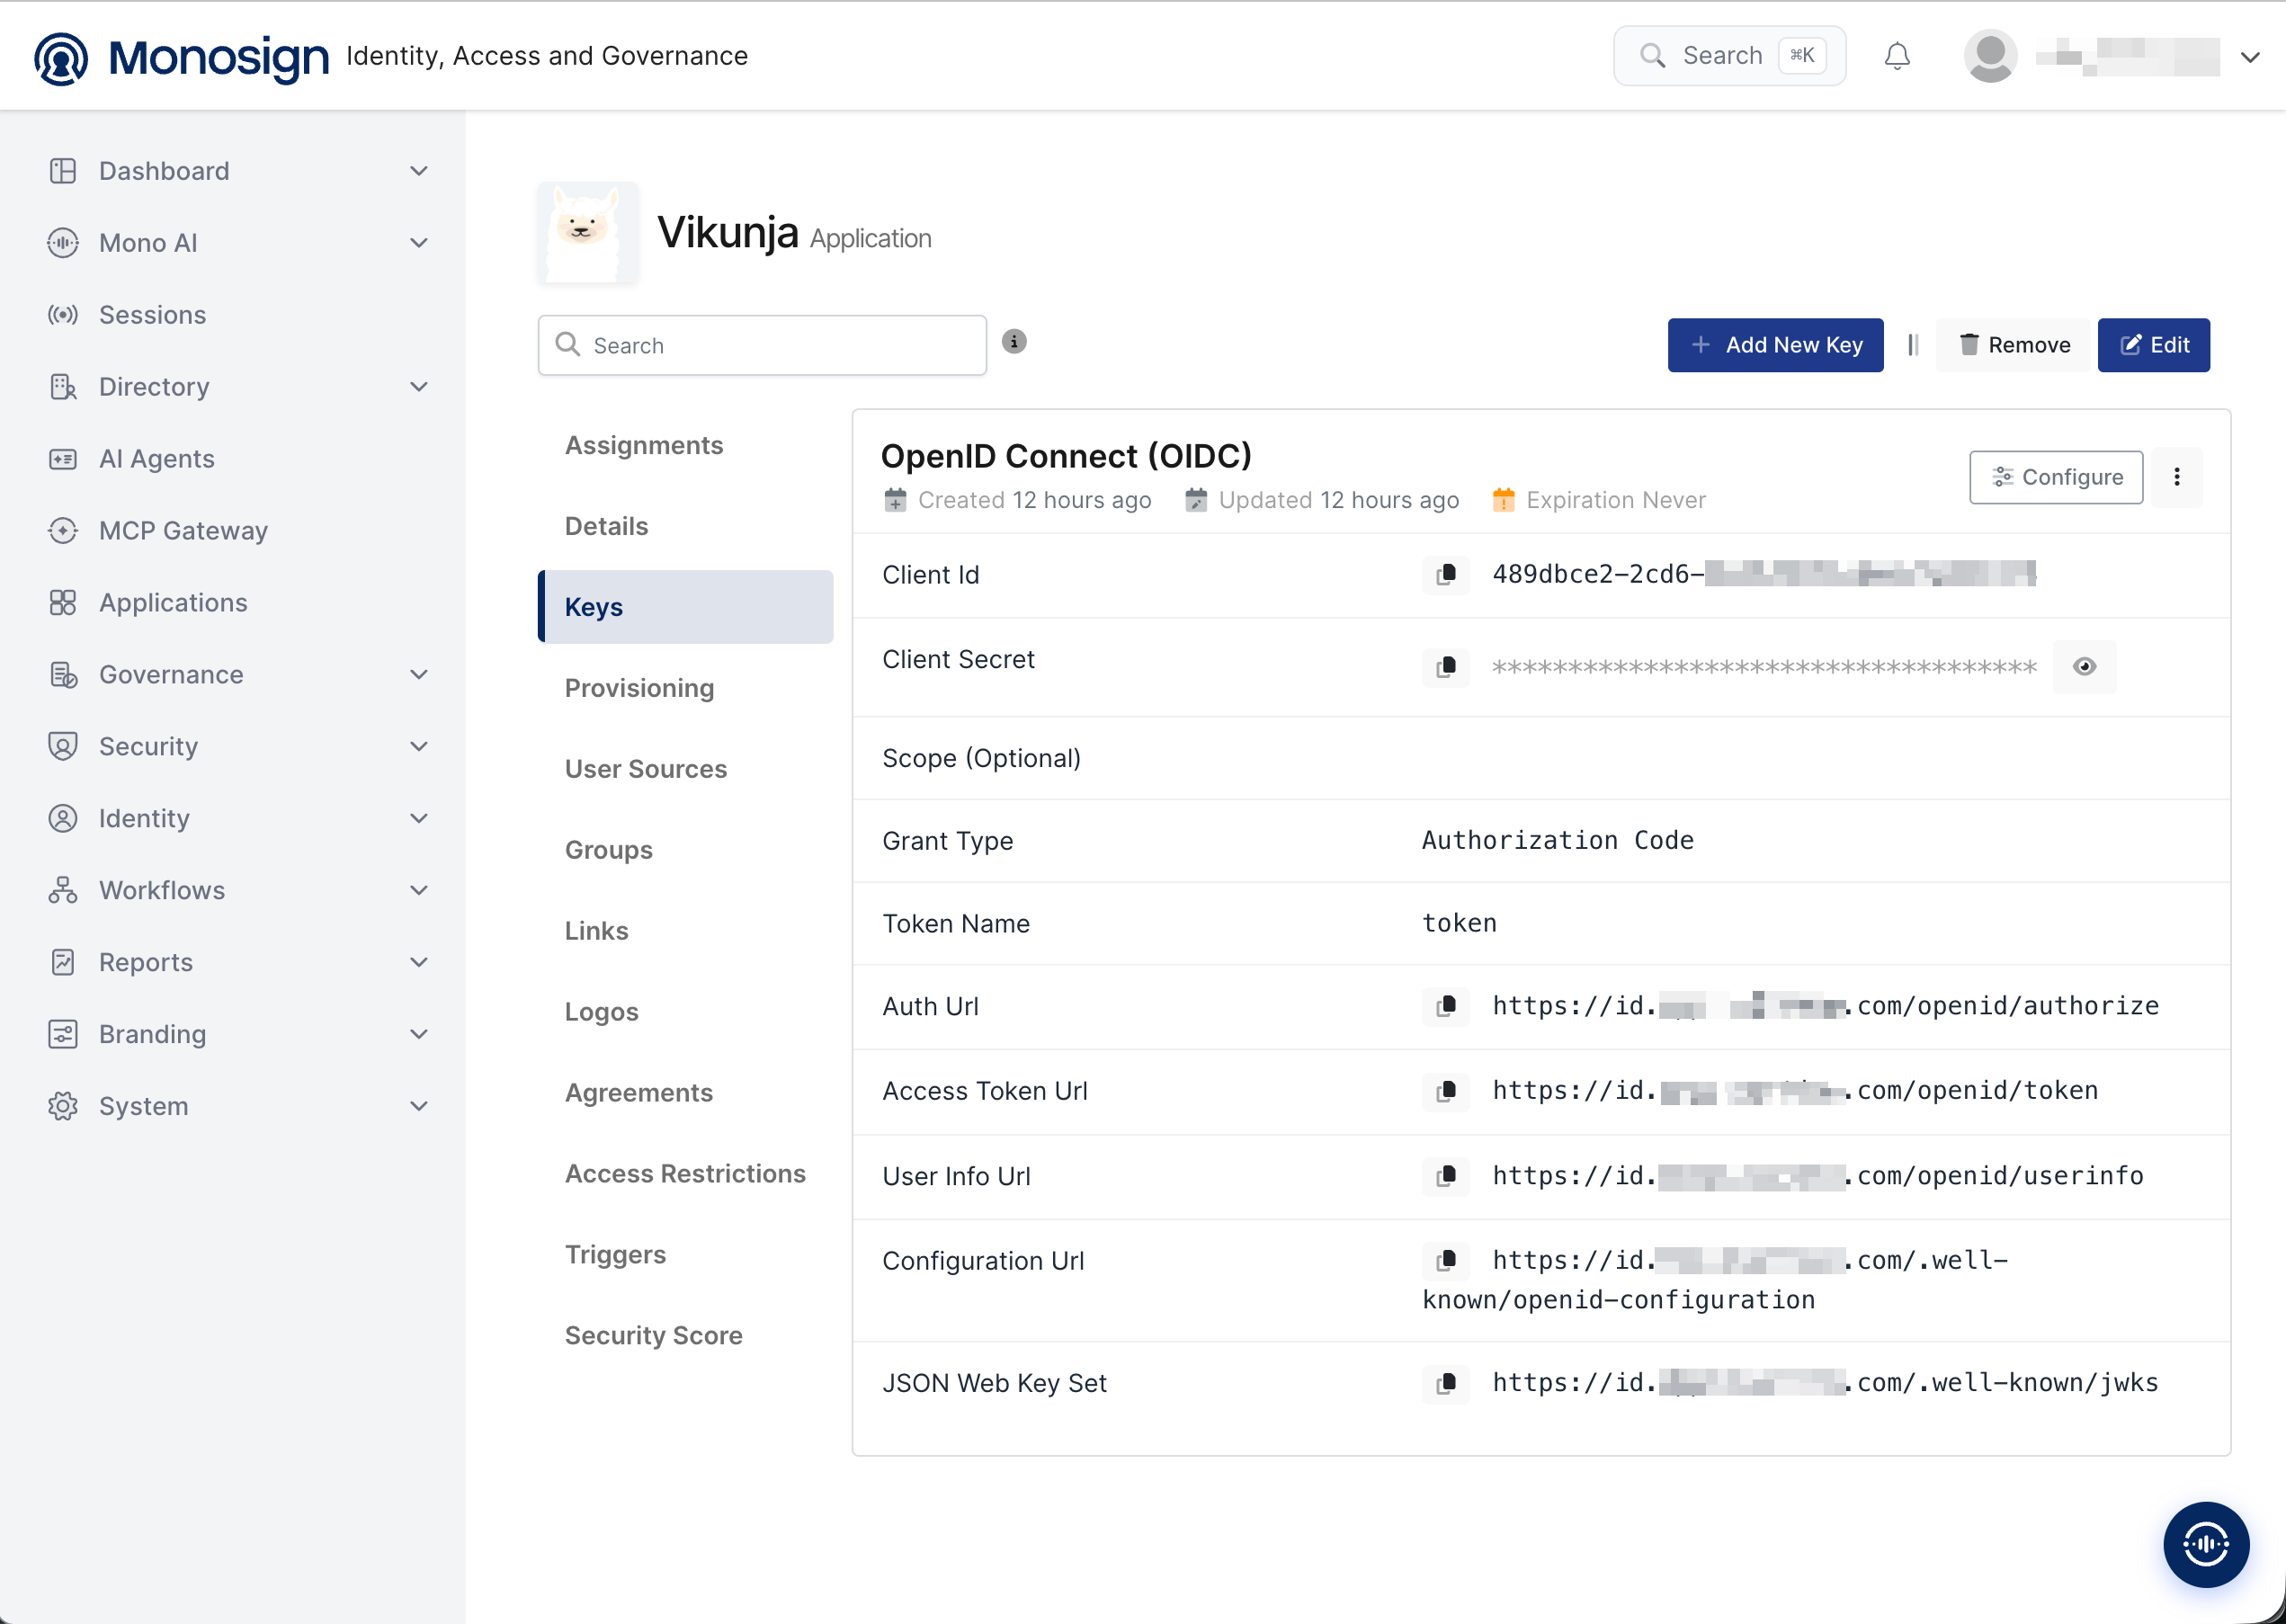Click the Governance sidebar icon

pos(63,675)
